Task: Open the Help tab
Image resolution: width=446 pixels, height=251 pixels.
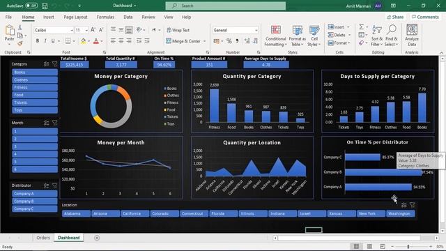Action: click(x=186, y=17)
